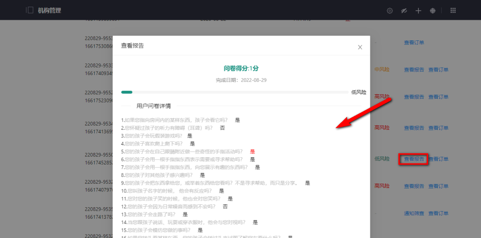Open 查看报告 in the 中风险 row

(x=414, y=70)
